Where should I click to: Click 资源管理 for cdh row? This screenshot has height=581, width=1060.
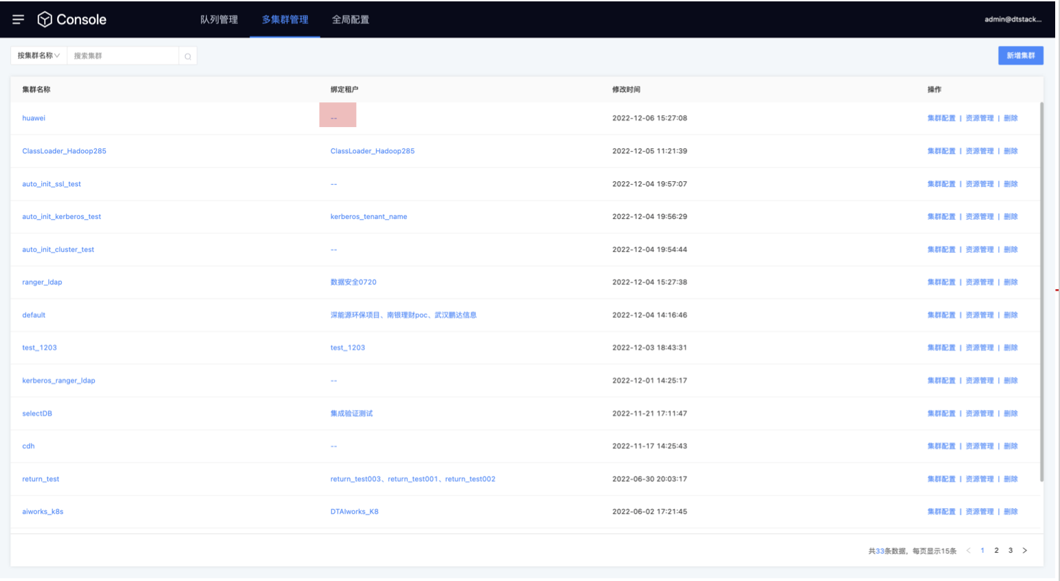(980, 446)
